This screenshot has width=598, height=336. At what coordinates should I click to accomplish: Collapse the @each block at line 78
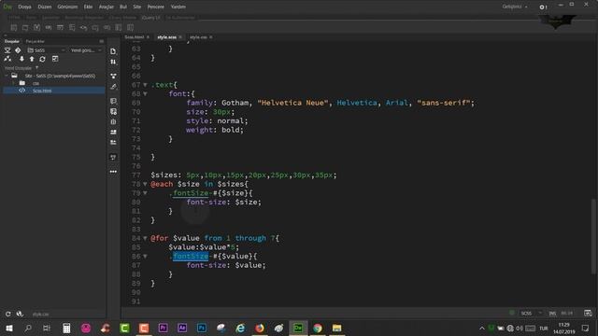pyautogui.click(x=146, y=185)
